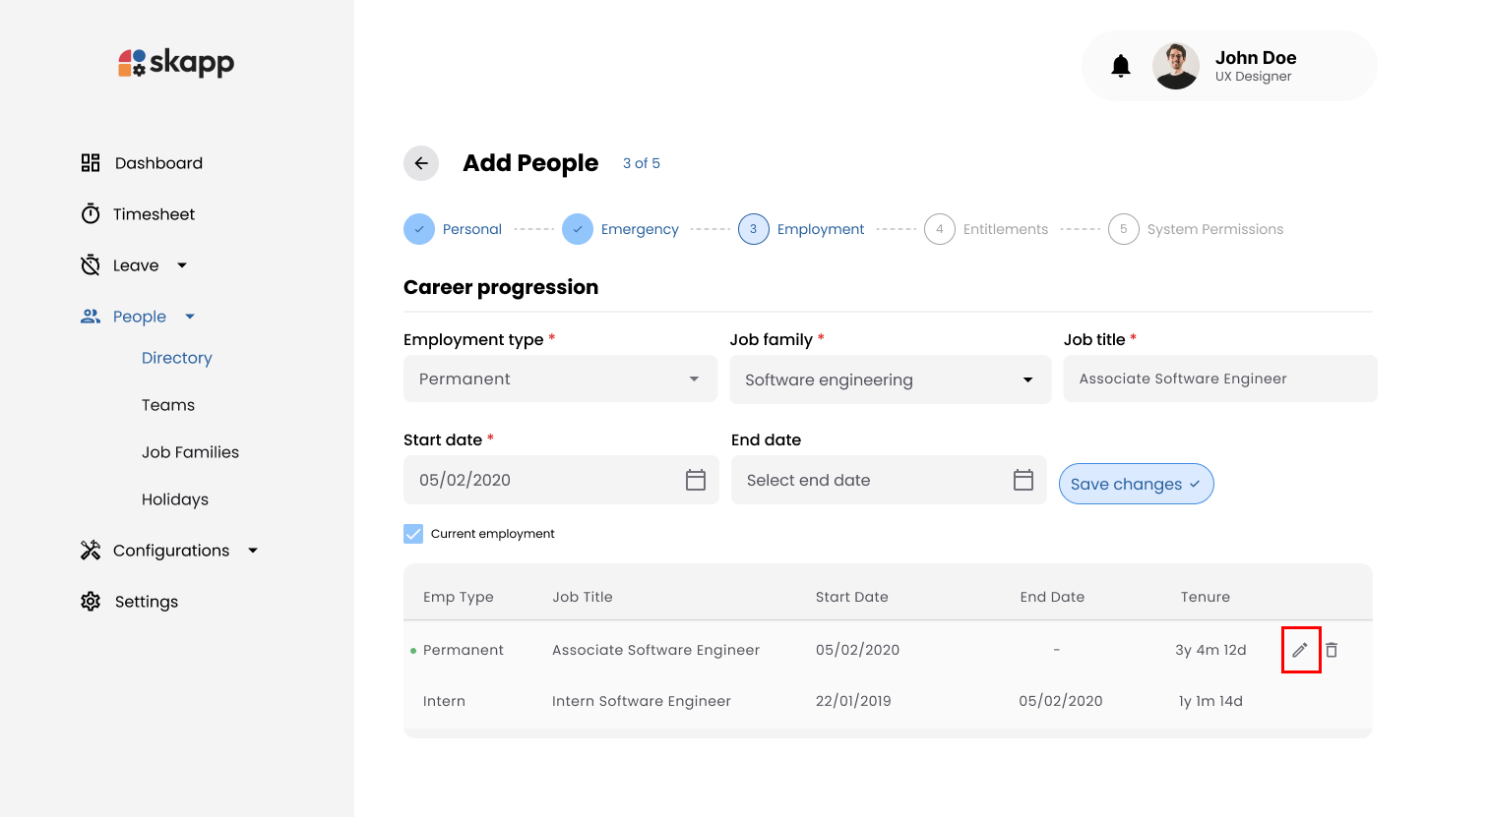Click the back arrow next to Add People
Image resolution: width=1488 pixels, height=817 pixels.
point(421,163)
